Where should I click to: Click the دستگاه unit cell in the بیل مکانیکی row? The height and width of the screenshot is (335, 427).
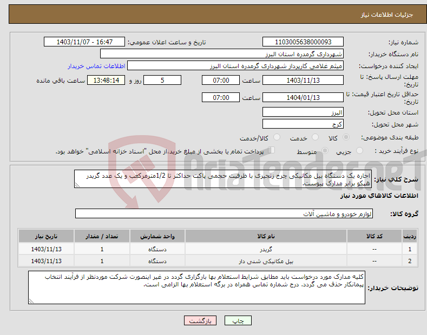tap(157, 261)
